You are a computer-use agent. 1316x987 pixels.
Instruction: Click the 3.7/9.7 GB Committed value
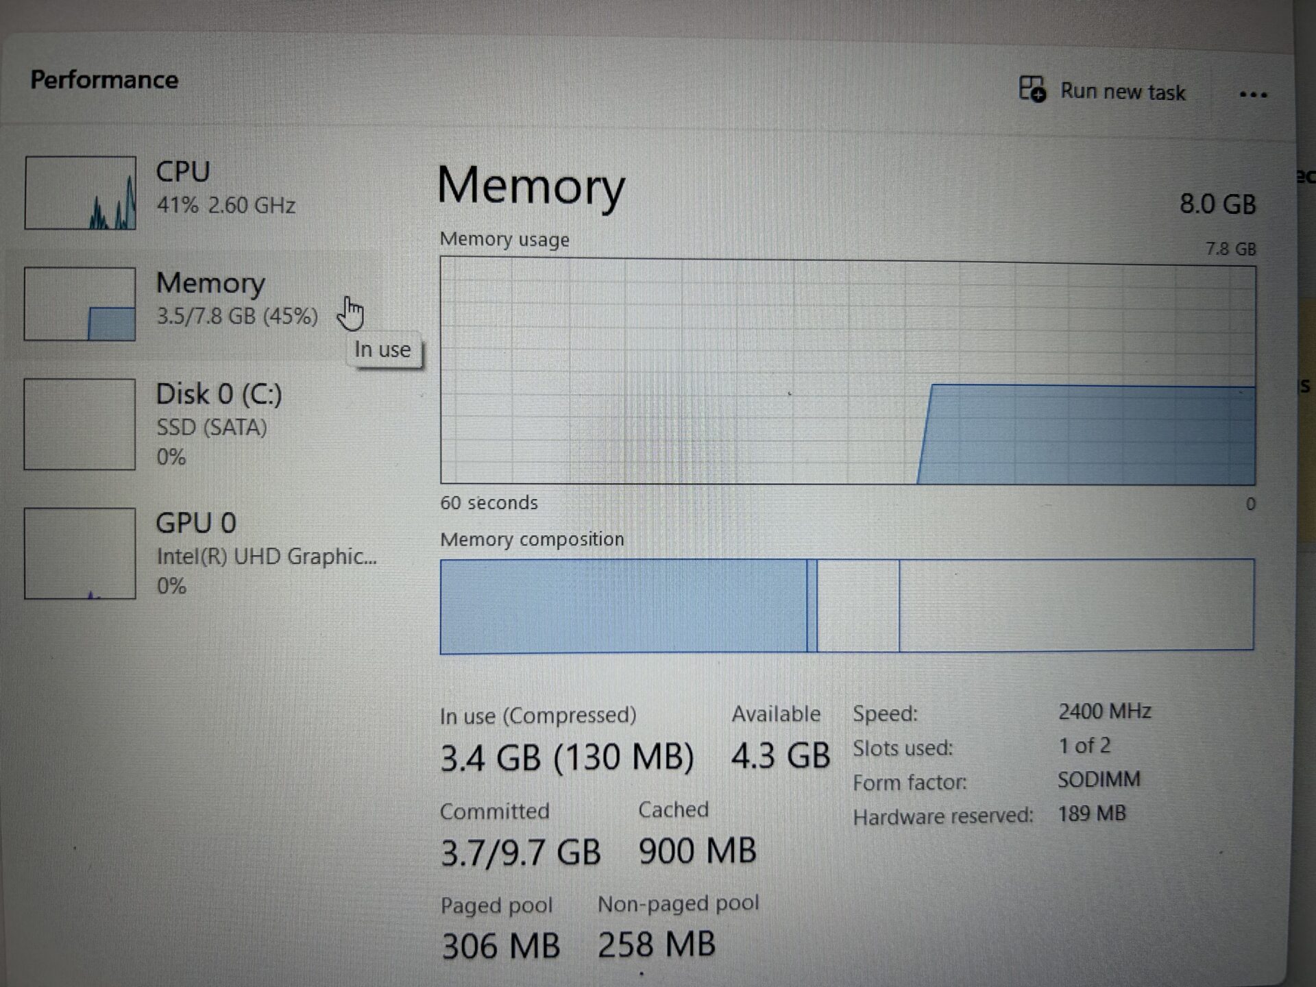520,853
